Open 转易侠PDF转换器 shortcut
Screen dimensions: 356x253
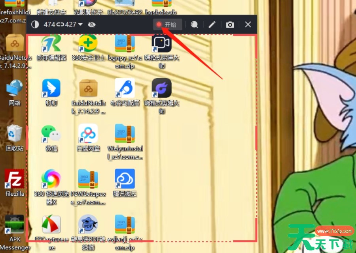pos(88,232)
